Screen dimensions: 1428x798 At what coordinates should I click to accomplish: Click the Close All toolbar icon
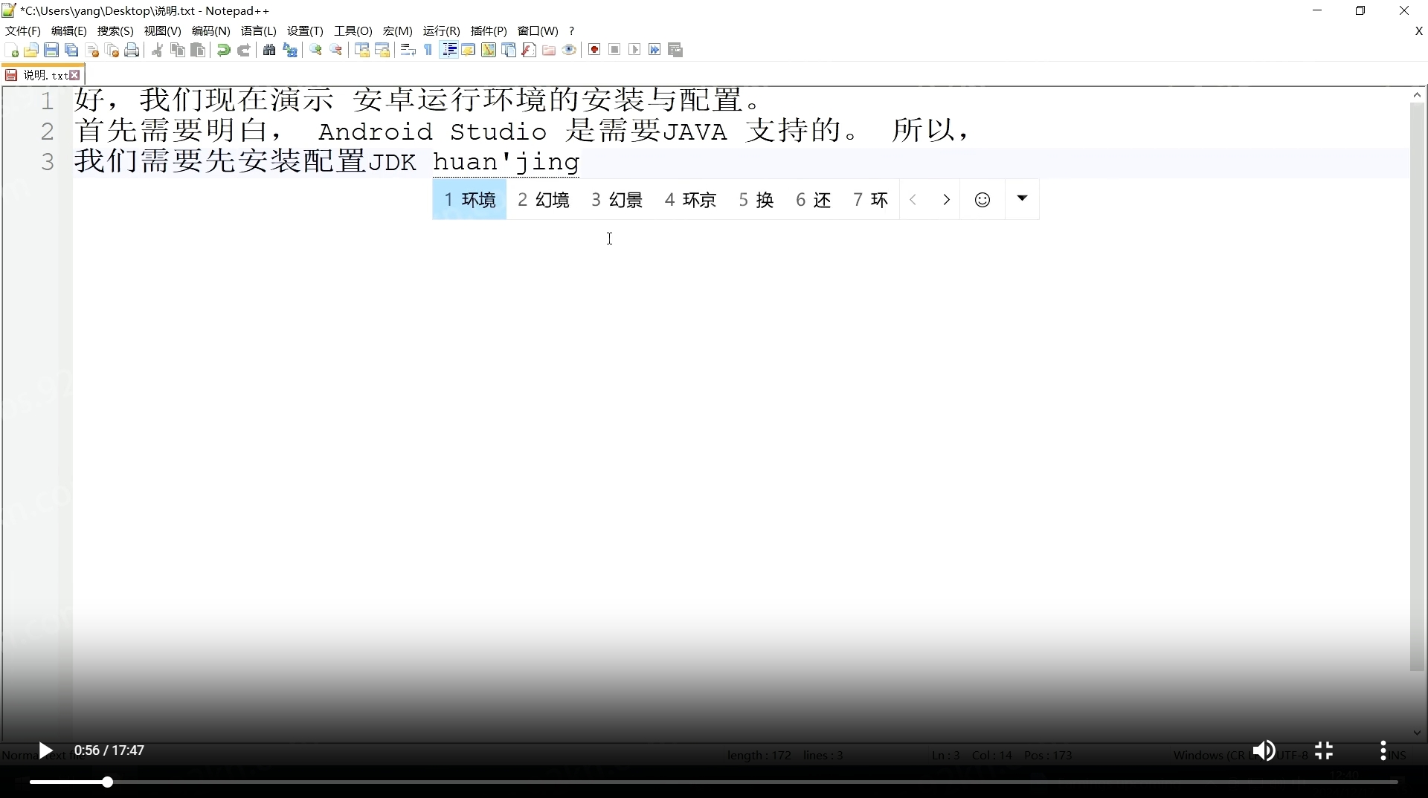[112, 50]
